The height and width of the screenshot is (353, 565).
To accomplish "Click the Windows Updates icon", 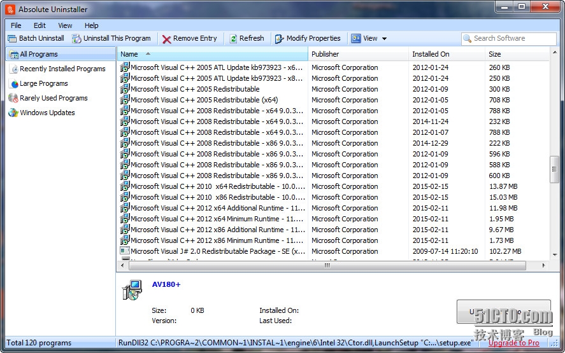I will click(13, 113).
